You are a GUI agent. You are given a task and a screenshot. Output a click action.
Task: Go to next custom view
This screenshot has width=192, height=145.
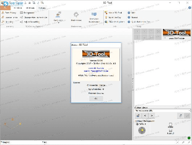tap(152, 116)
